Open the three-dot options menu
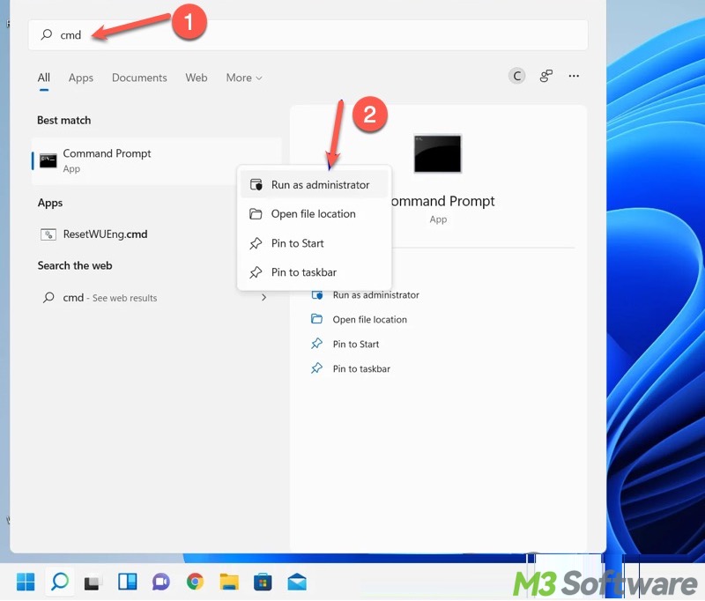Image resolution: width=705 pixels, height=601 pixels. pos(574,76)
